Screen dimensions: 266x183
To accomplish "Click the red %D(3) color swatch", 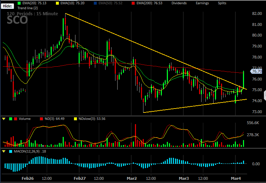I will (x=41, y=119).
